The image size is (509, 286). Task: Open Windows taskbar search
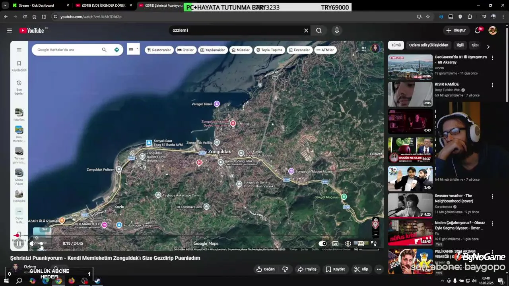19,281
